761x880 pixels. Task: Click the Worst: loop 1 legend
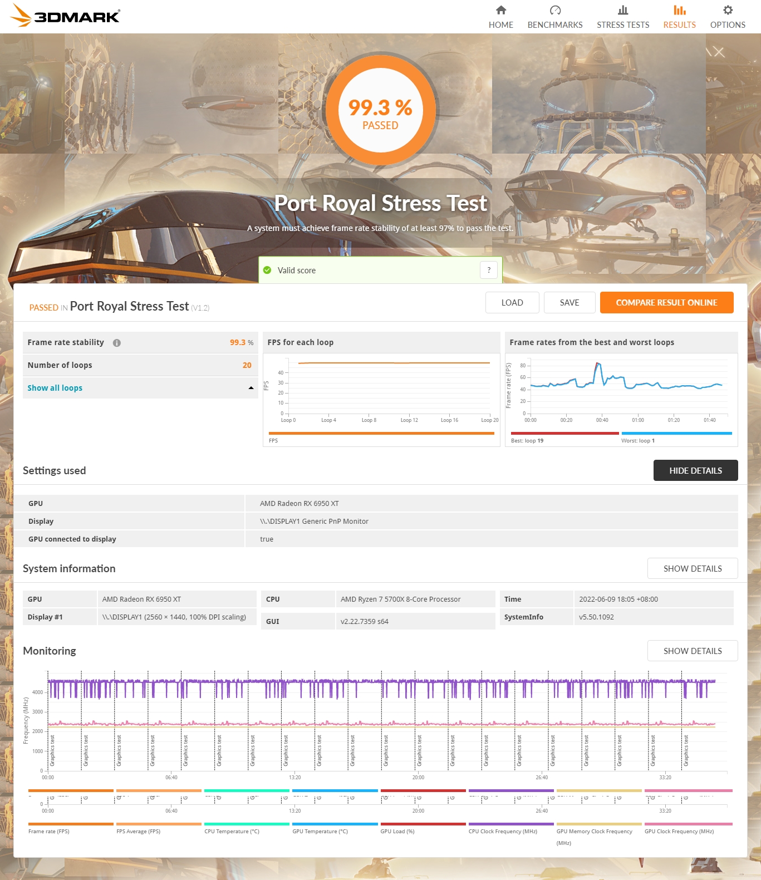pyautogui.click(x=676, y=437)
